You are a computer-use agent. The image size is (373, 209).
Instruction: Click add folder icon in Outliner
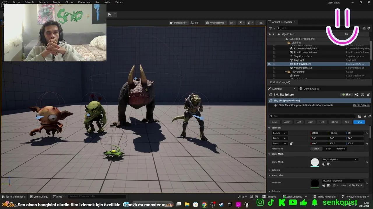tap(364, 28)
